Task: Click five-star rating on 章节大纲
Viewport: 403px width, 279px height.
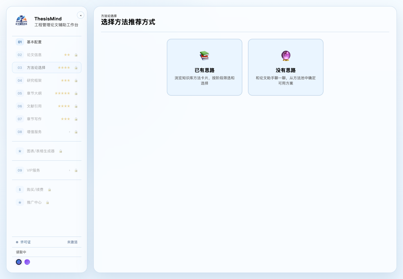Action: pyautogui.click(x=62, y=93)
